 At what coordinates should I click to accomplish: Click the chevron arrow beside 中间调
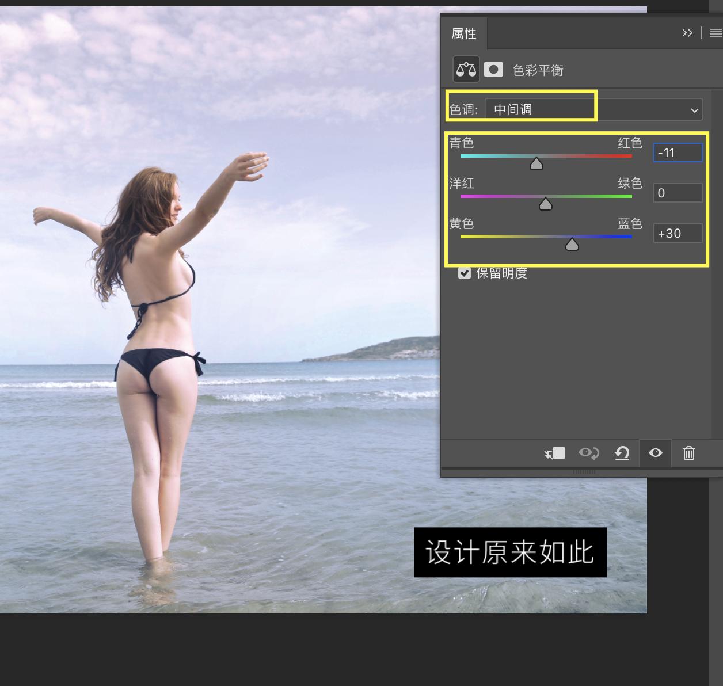[694, 109]
